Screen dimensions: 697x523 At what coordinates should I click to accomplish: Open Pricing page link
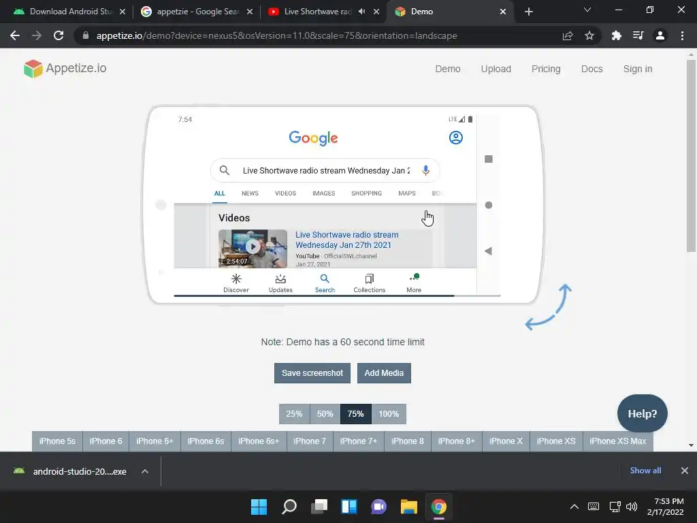pyautogui.click(x=546, y=69)
